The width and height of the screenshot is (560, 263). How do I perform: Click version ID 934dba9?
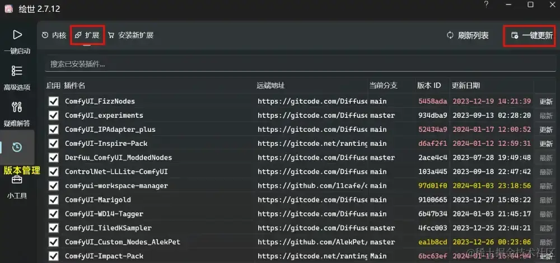coord(433,115)
